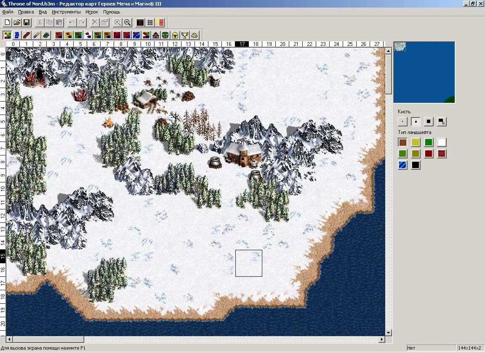Save the map using the floppy disk icon
The width and height of the screenshot is (485, 353).
click(27, 23)
